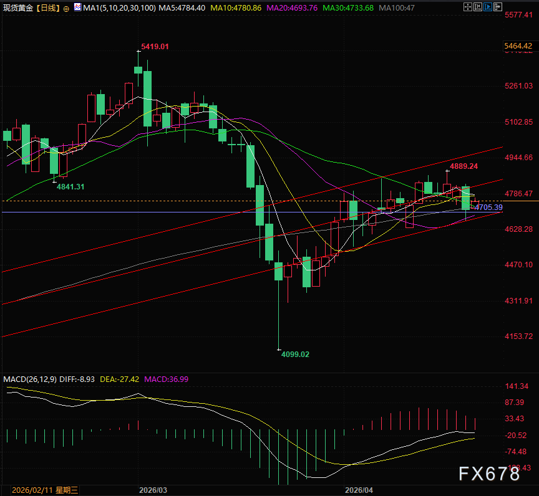Open MACD(26,12,9) indicator settings
539x496 pixels.
(x=30, y=379)
